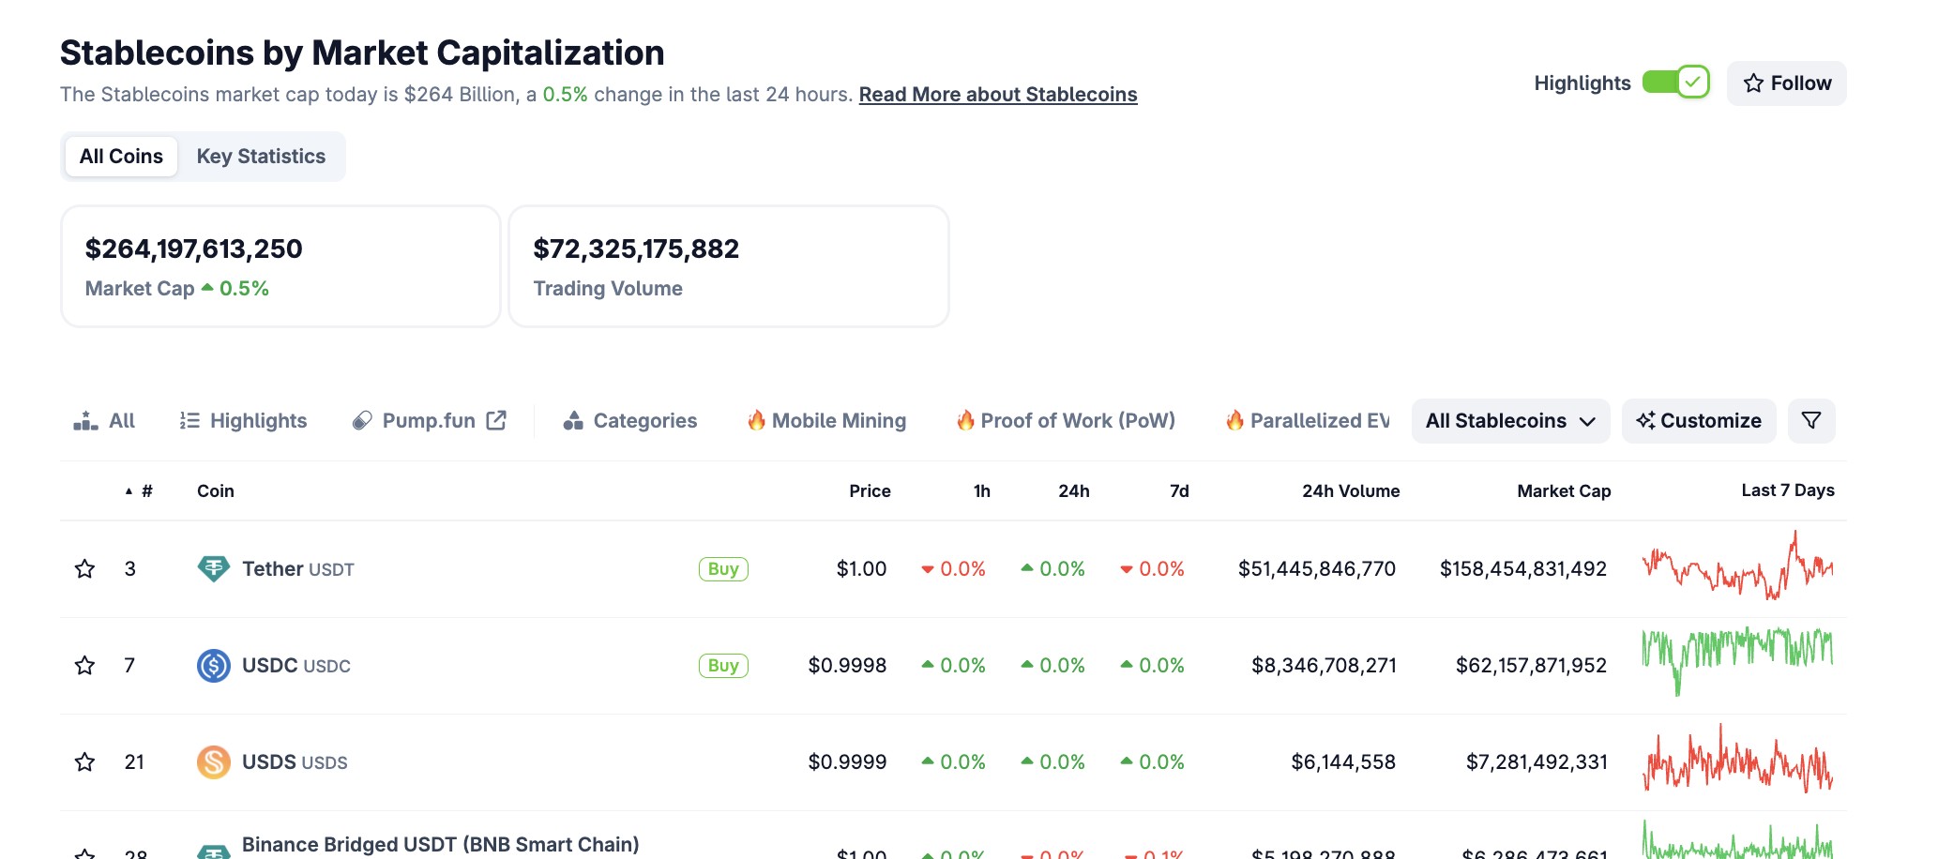Screen dimensions: 1938x859
Task: Click Buy button for Tether
Action: [x=723, y=568]
